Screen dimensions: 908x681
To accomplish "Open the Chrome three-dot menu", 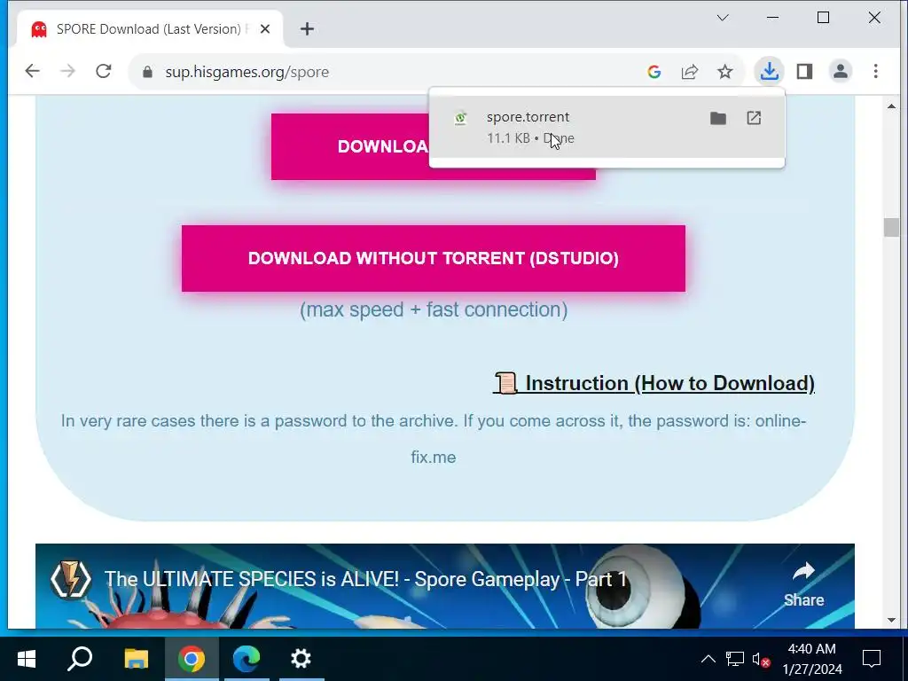I will tap(875, 72).
